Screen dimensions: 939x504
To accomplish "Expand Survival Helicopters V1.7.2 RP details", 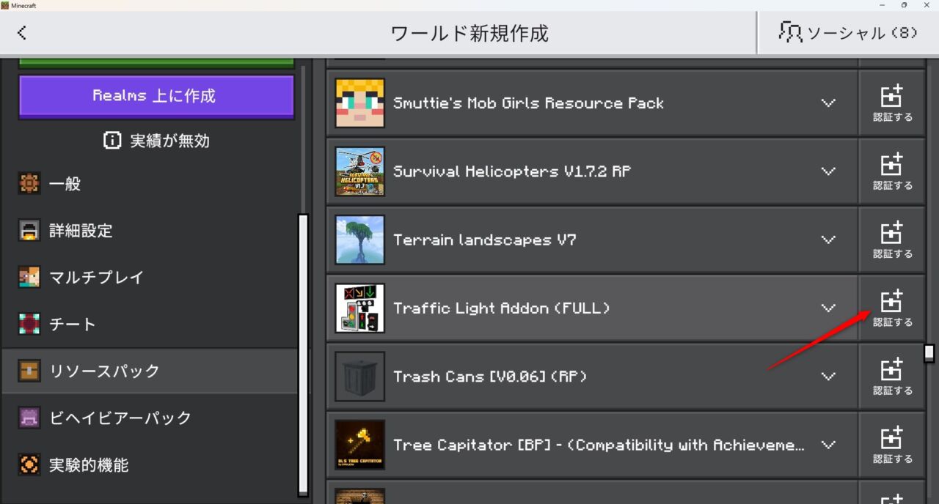I will click(x=828, y=171).
